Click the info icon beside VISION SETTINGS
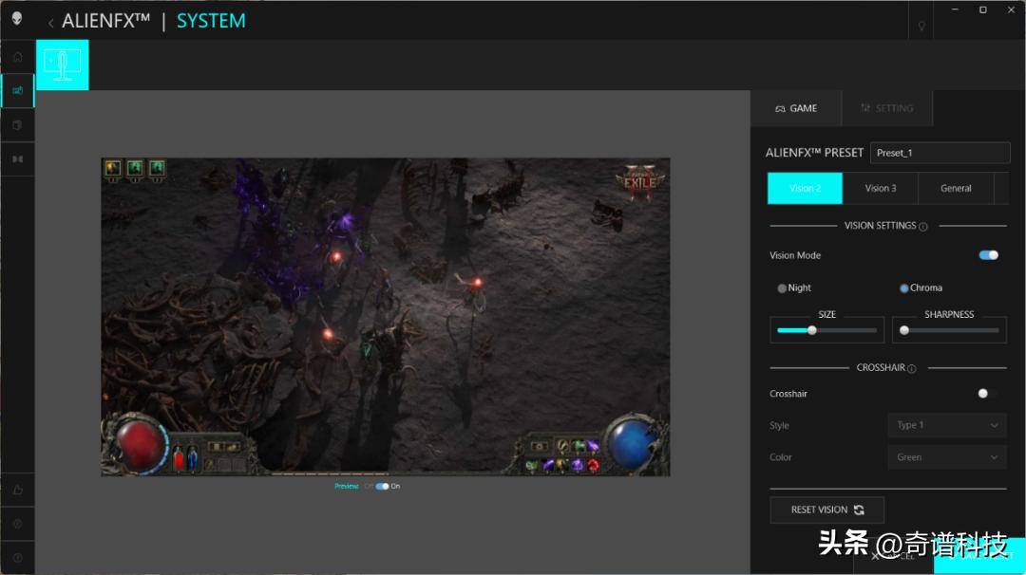The width and height of the screenshot is (1026, 575). (x=923, y=227)
